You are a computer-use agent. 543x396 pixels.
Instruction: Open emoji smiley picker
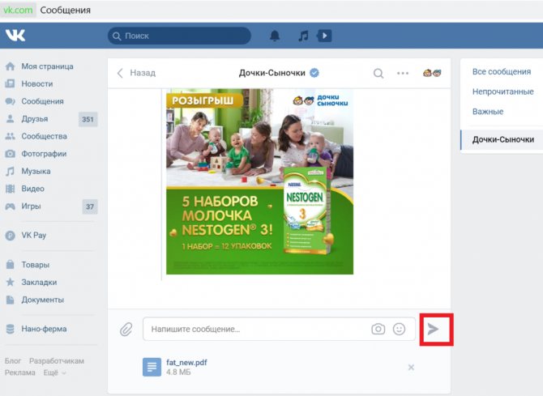tap(399, 329)
